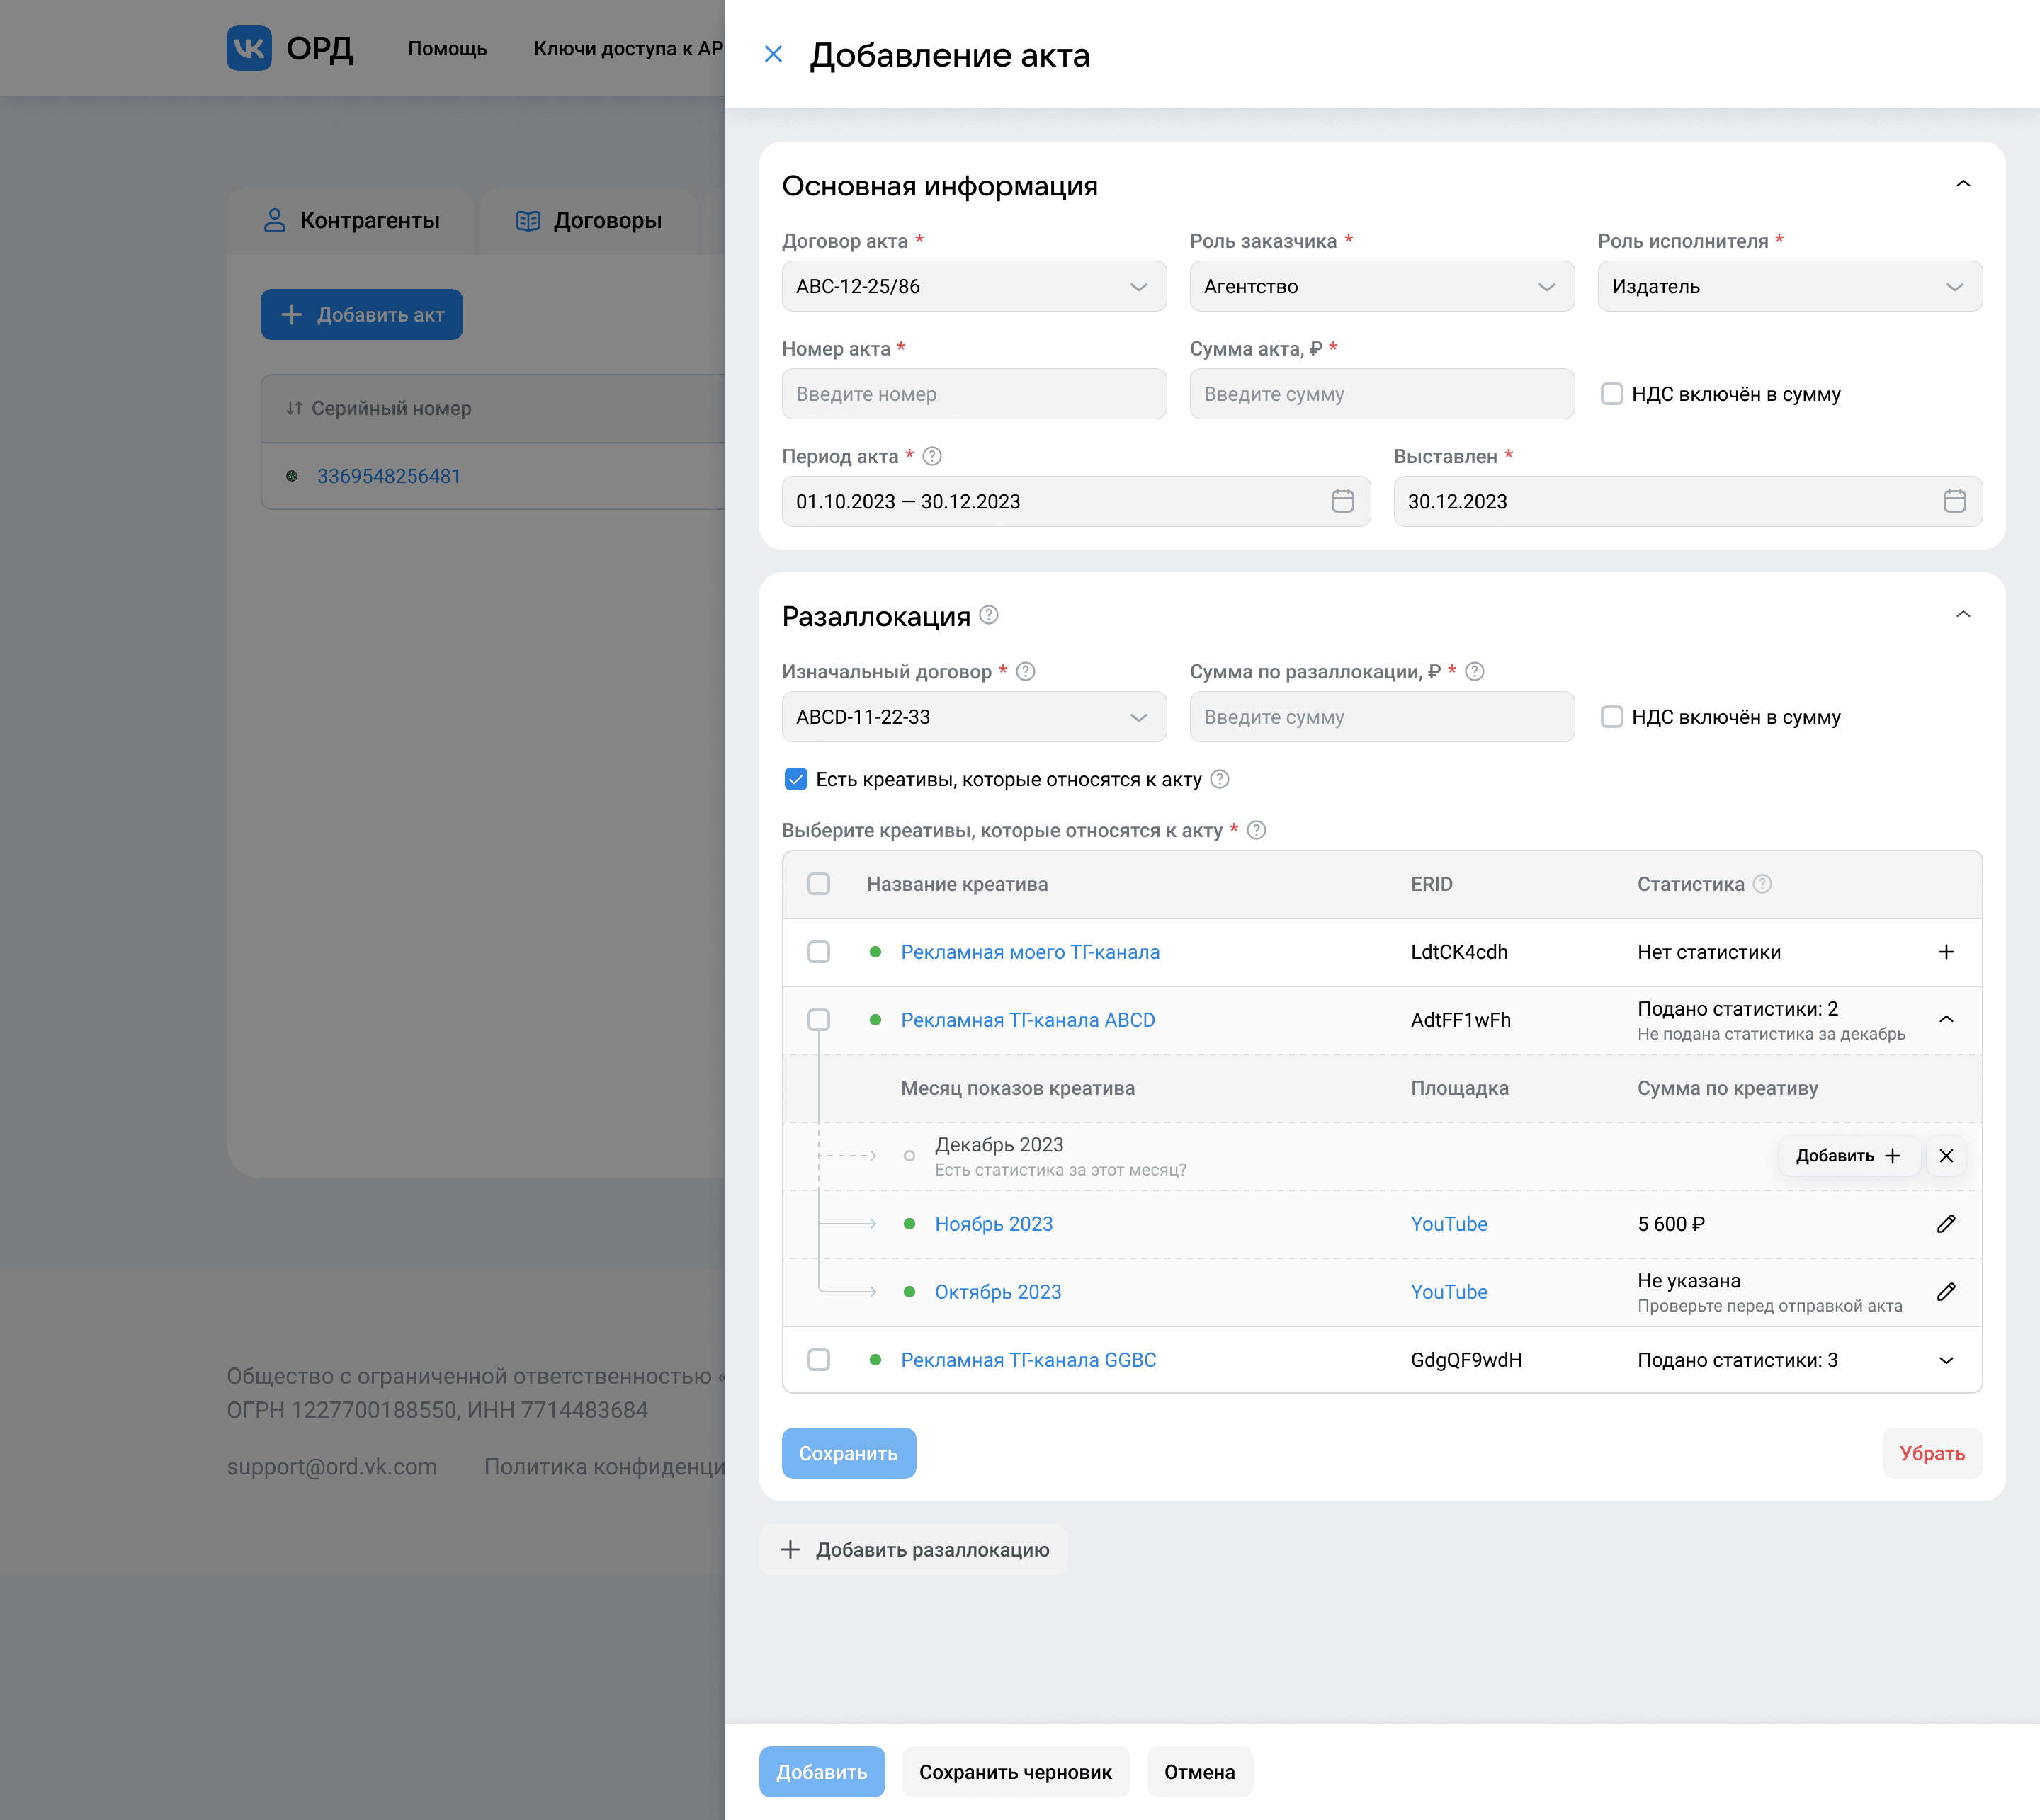Remove Декабрь 2023 row with X icon
Screen dimensions: 2040x1820
coord(1945,1156)
